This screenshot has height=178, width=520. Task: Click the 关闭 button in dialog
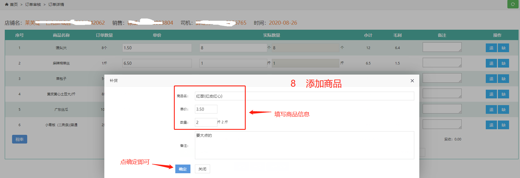(202, 169)
